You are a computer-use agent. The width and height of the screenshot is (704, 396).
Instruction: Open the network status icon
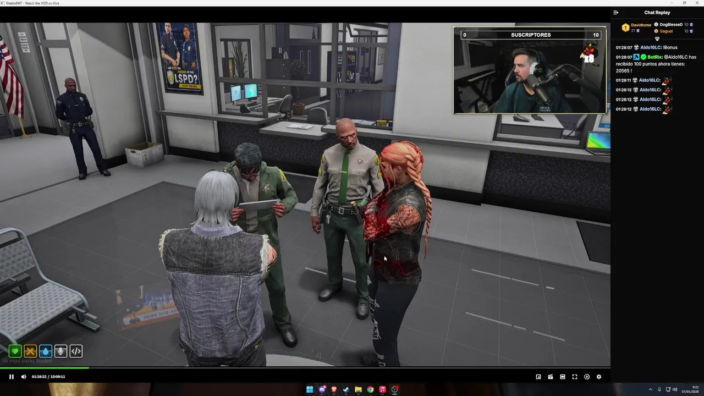pos(668,389)
